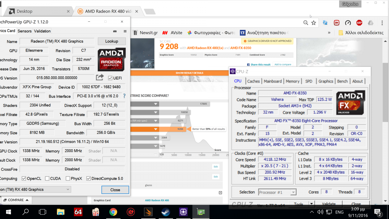Click the Chrome zoom magnifier icon
This screenshot has width=389, height=219.
[x=306, y=23]
